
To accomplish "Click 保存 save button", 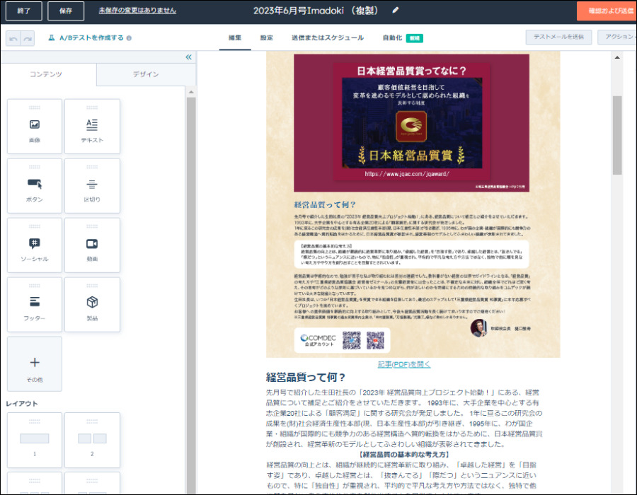I will click(x=66, y=11).
